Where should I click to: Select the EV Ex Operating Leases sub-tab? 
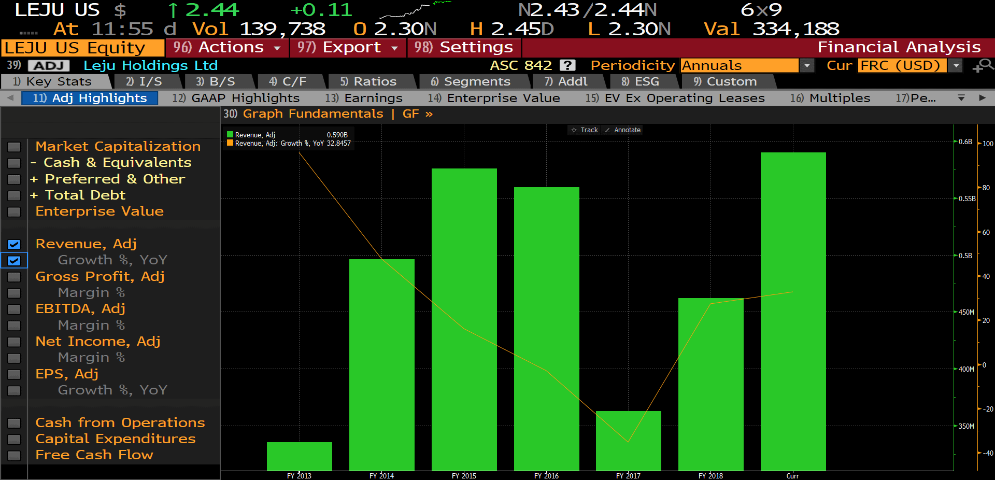[675, 98]
